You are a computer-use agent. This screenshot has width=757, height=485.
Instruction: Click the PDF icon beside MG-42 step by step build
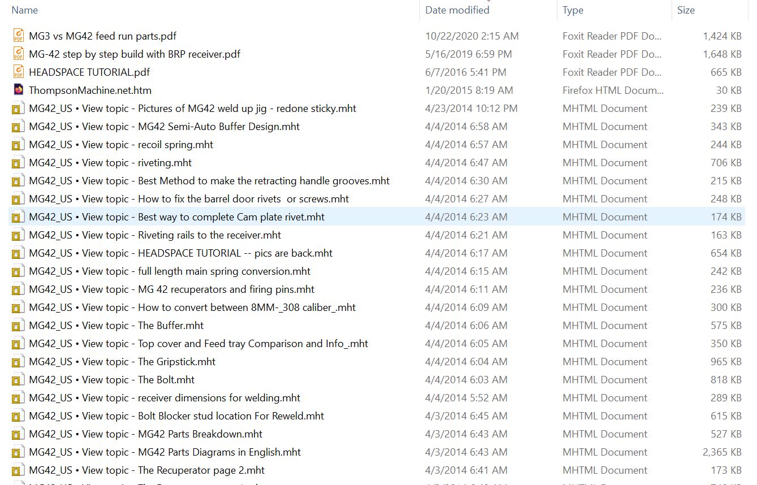click(19, 54)
